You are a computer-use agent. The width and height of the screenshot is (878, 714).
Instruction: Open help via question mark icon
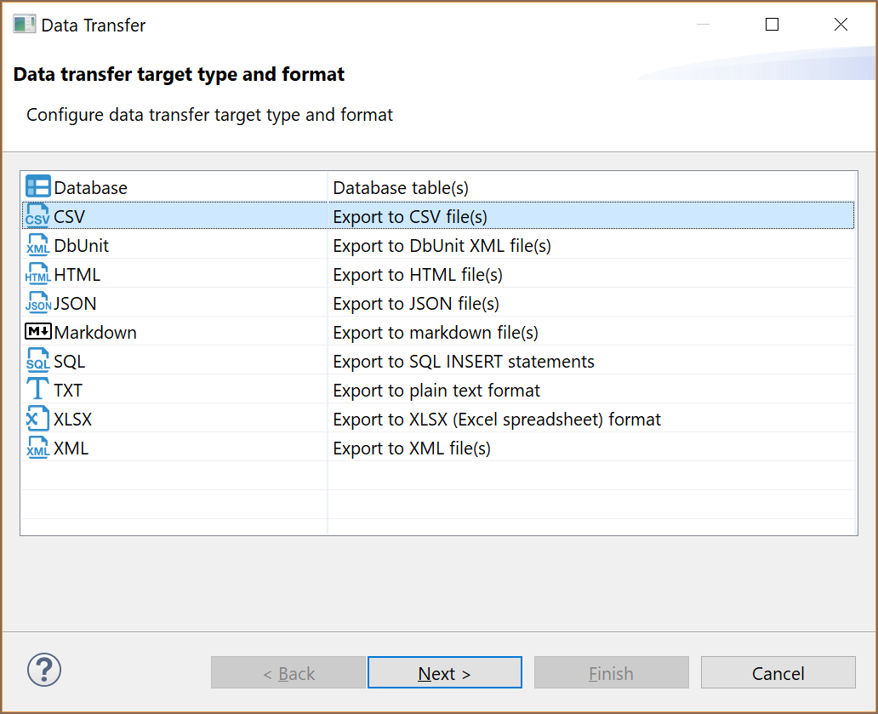[x=44, y=671]
